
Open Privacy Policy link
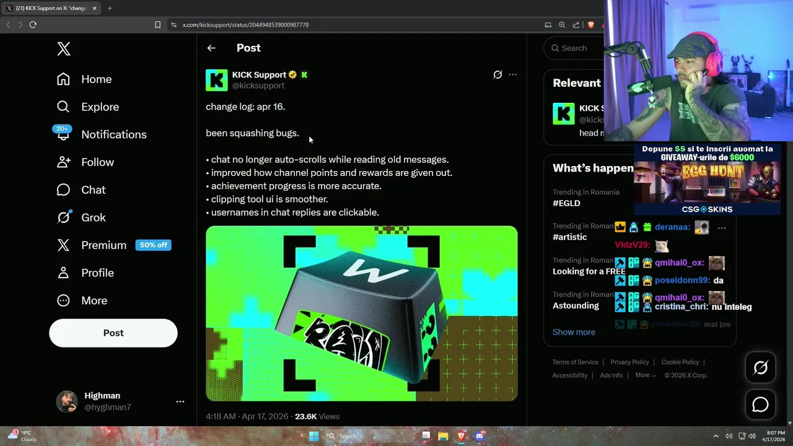pyautogui.click(x=629, y=362)
